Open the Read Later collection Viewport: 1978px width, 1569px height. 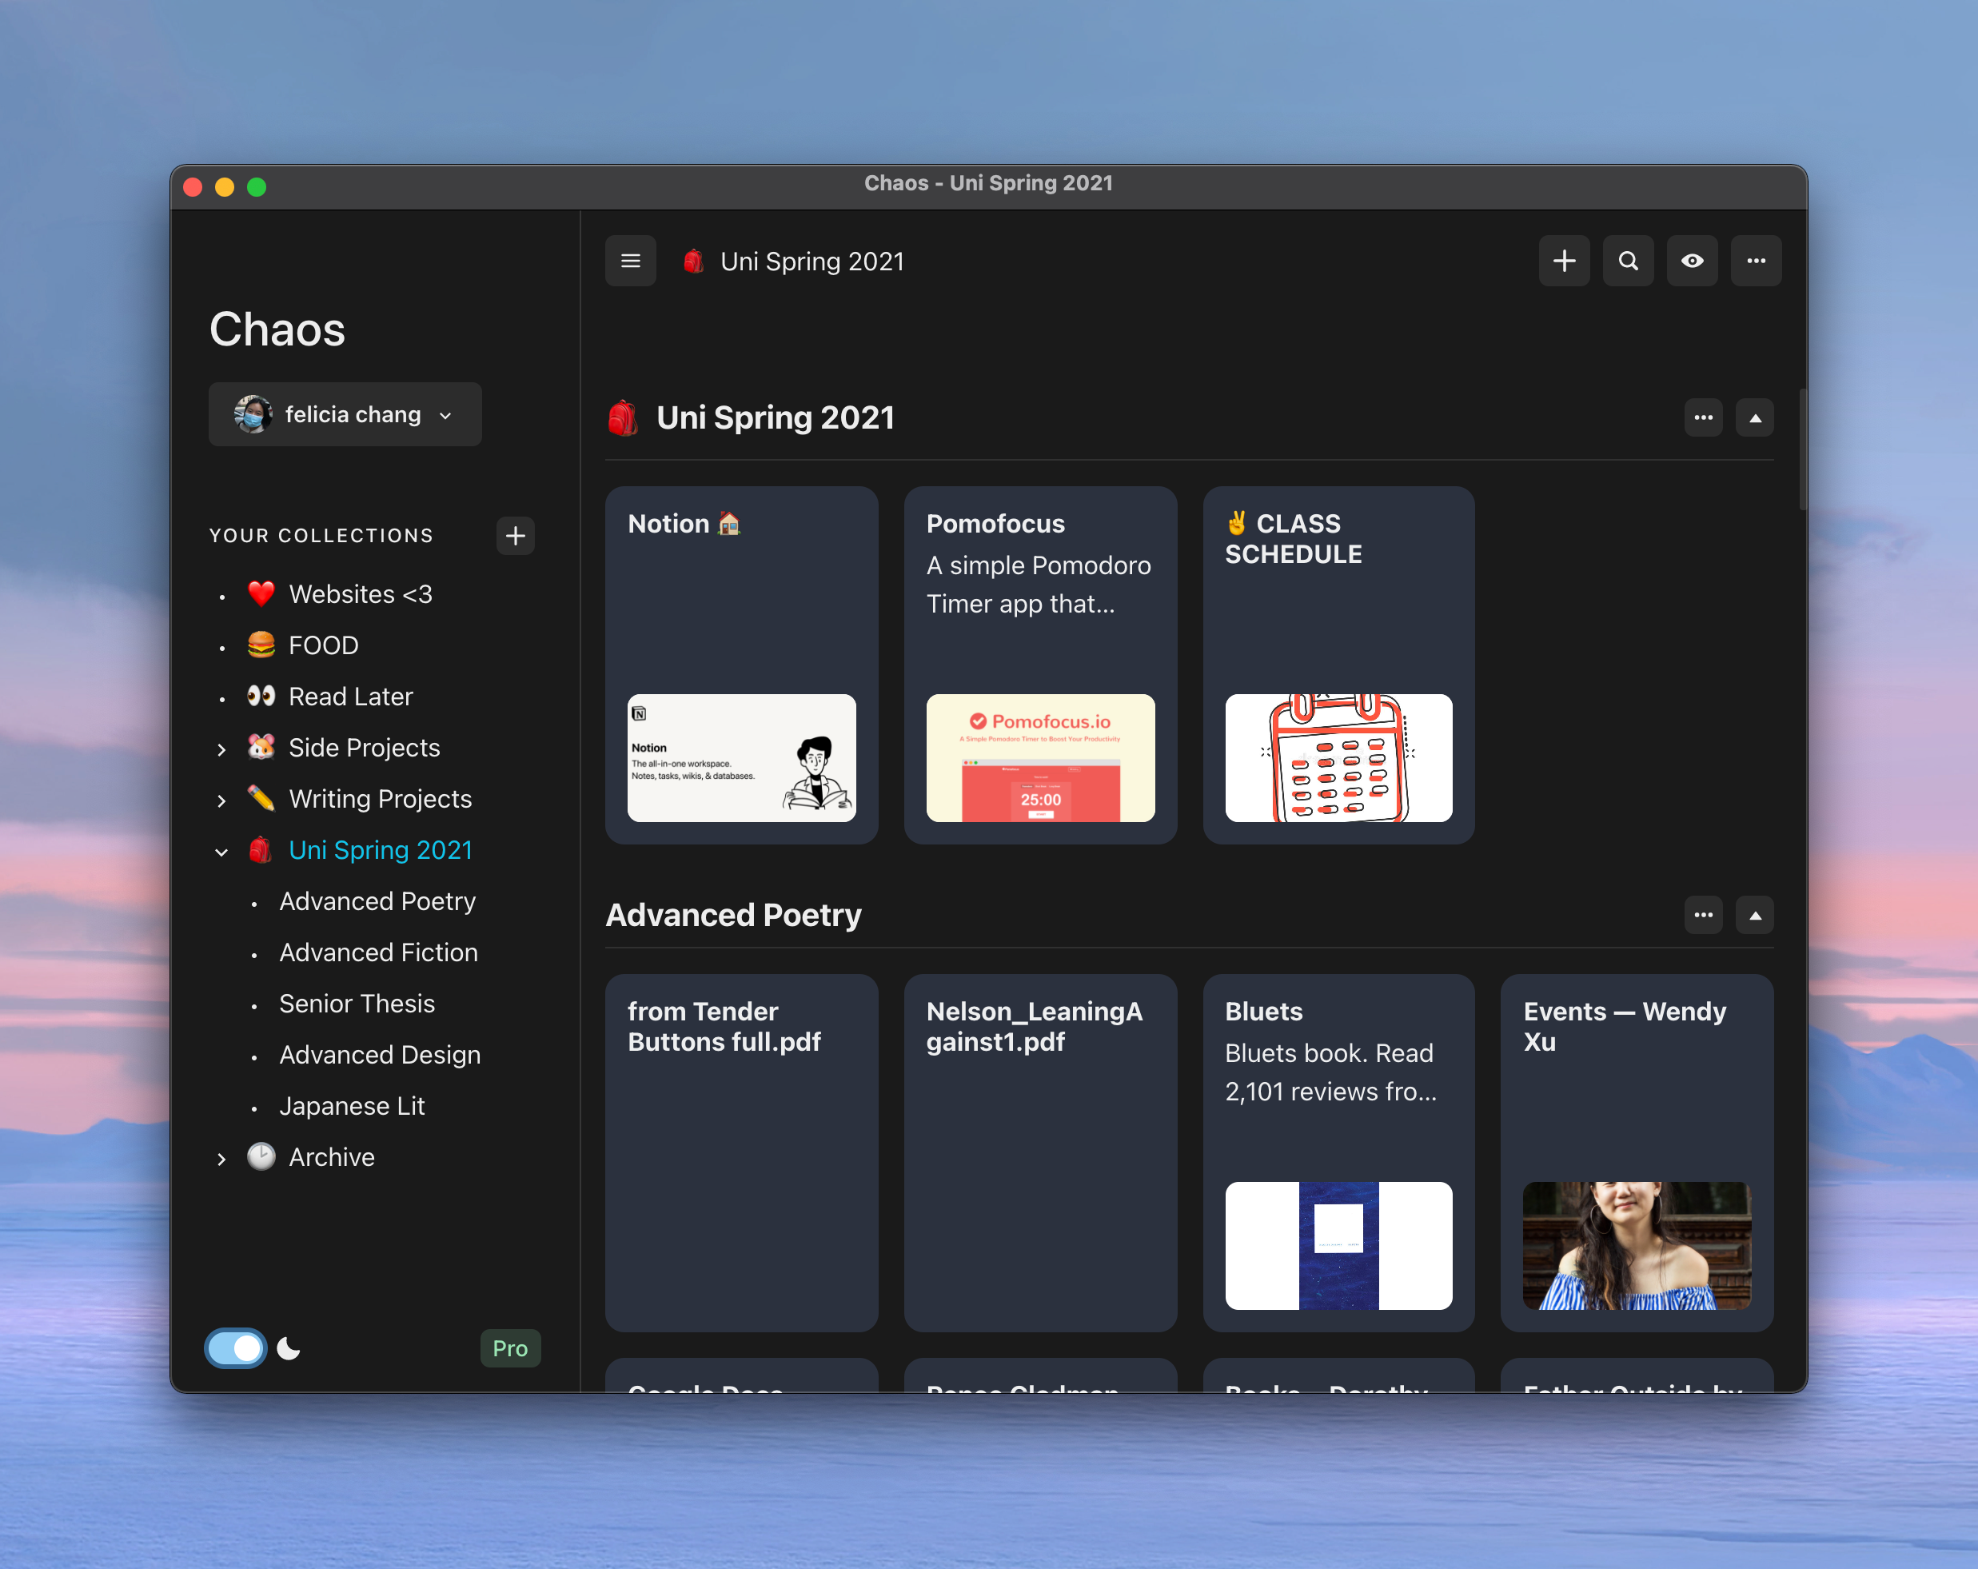tap(350, 697)
